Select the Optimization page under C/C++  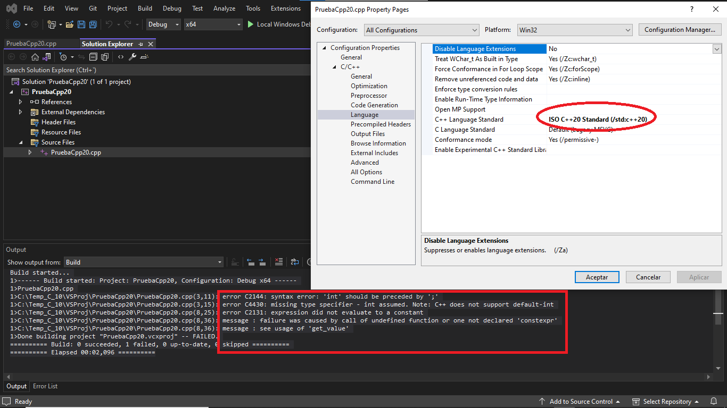369,86
